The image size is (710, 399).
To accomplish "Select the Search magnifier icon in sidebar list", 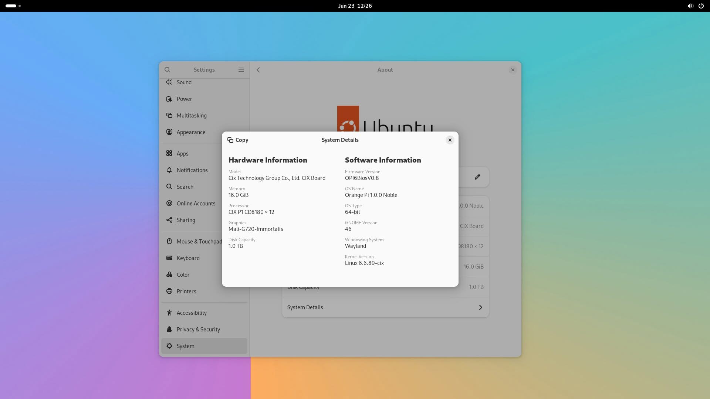I will pos(169,187).
